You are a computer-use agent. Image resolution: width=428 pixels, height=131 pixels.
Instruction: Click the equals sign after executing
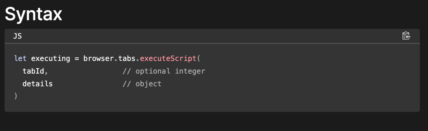pos(76,59)
